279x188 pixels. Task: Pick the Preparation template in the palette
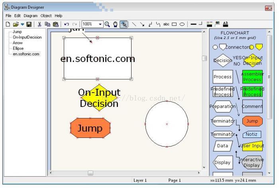coord(223,107)
